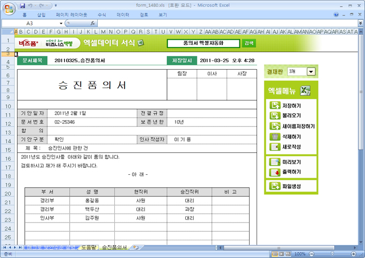
Task: Expand the formula bar with the chevron
Action: tap(360, 23)
